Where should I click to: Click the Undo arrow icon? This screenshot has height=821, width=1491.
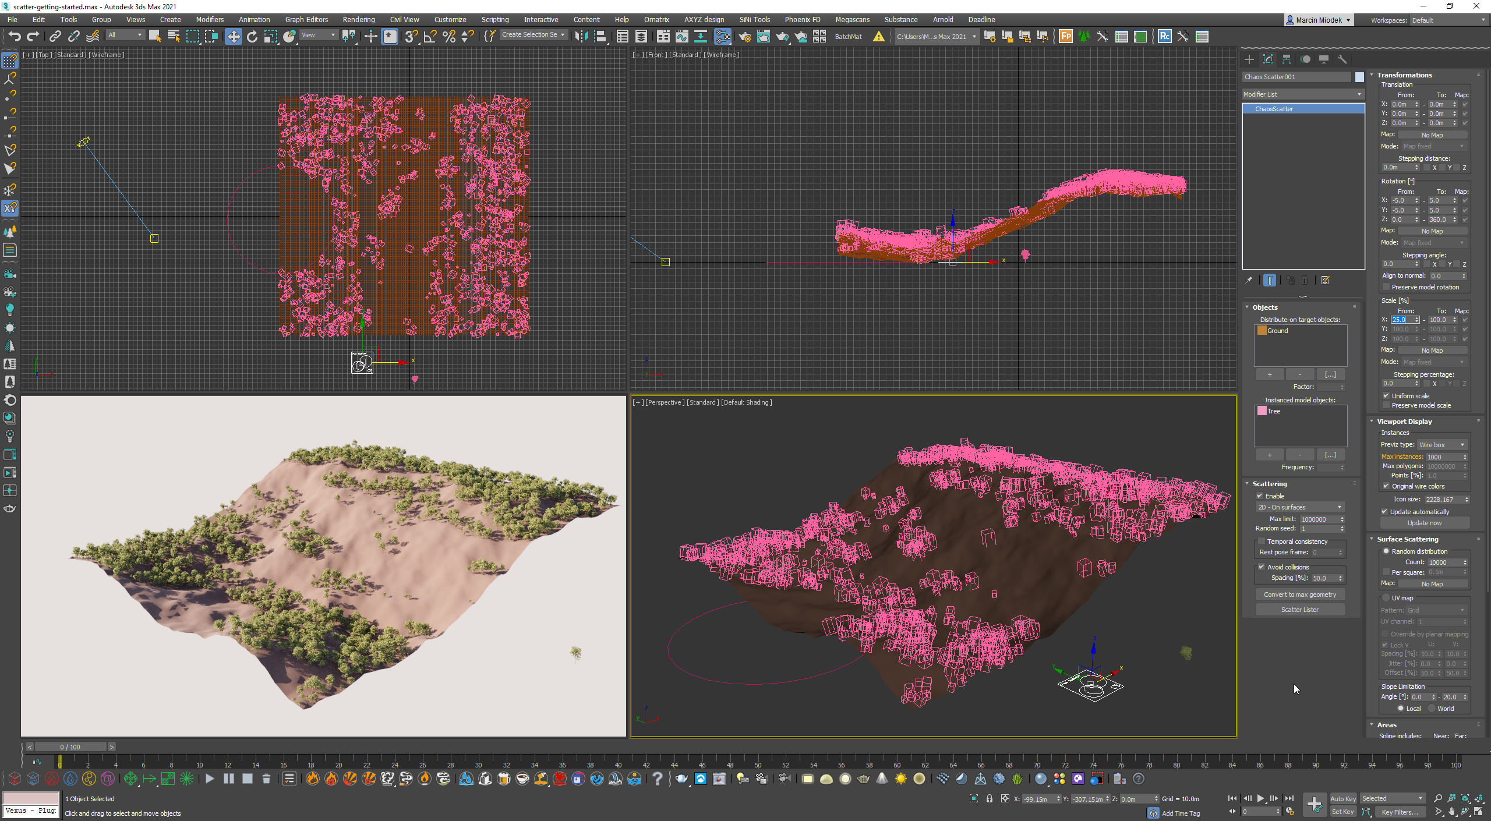click(x=15, y=37)
